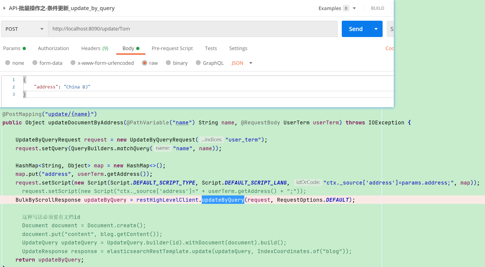The height and width of the screenshot is (267, 485).
Task: Click the @RequestBody annotation in code
Action: [260, 122]
